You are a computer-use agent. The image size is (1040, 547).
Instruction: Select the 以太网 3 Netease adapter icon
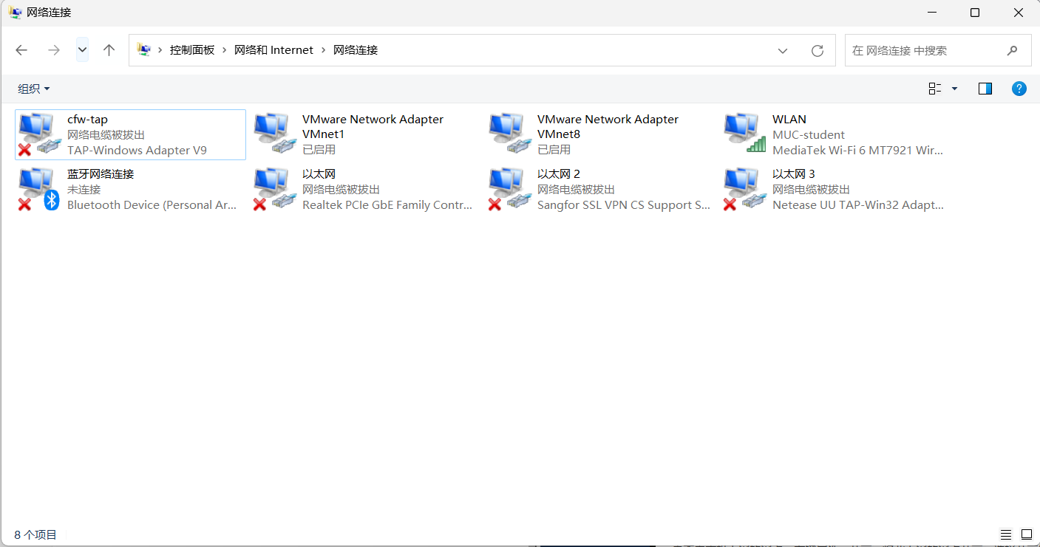744,189
